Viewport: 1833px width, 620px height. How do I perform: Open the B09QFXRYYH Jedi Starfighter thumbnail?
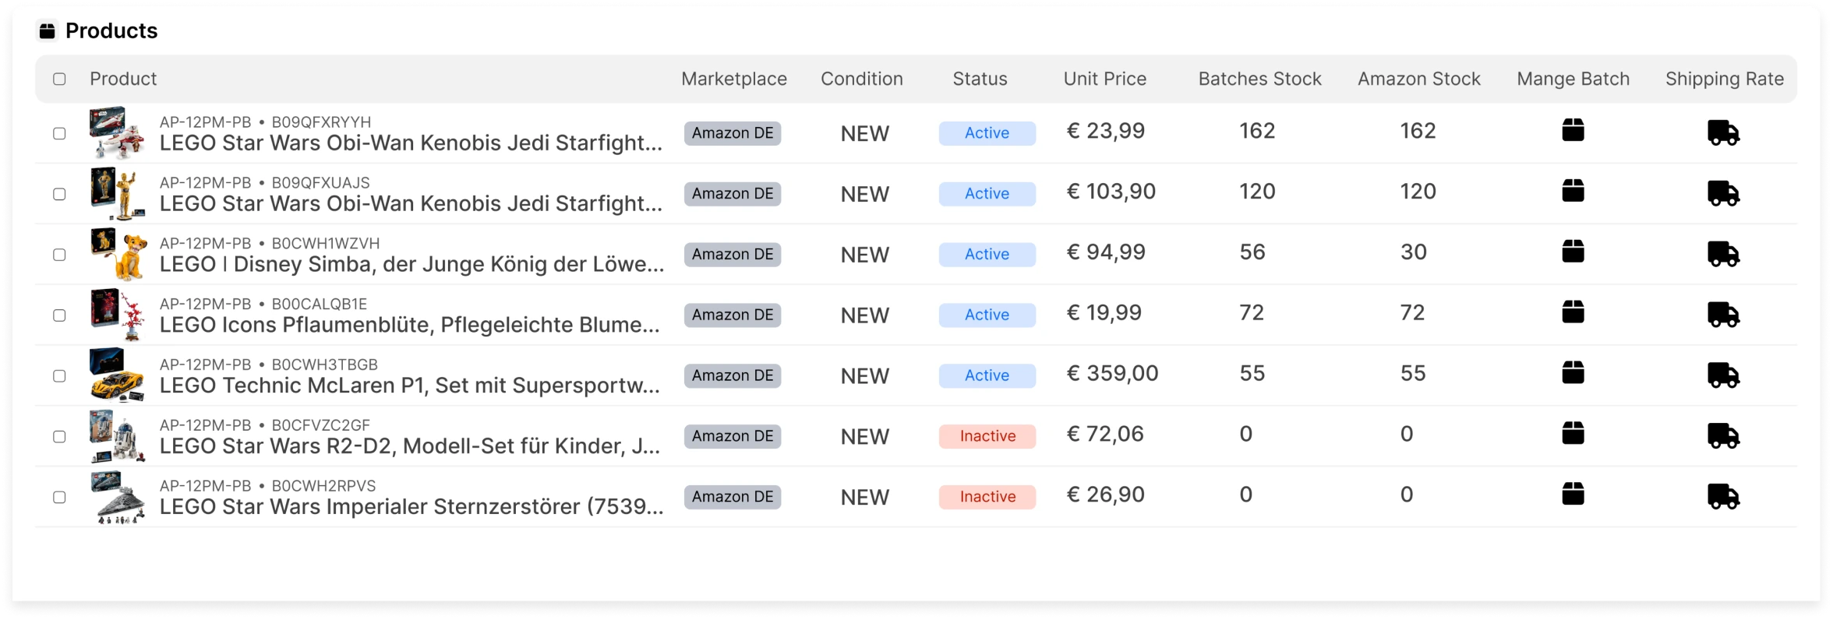pos(117,132)
